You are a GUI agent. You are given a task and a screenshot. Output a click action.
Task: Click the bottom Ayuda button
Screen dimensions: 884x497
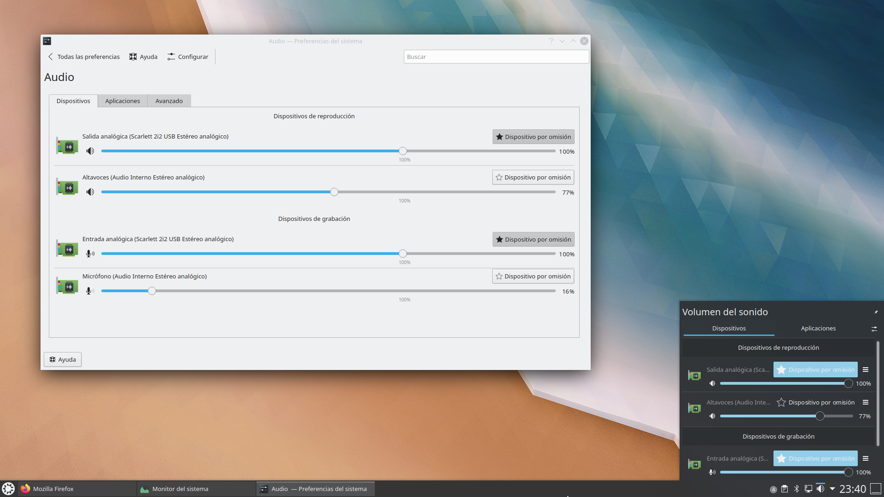(x=63, y=359)
